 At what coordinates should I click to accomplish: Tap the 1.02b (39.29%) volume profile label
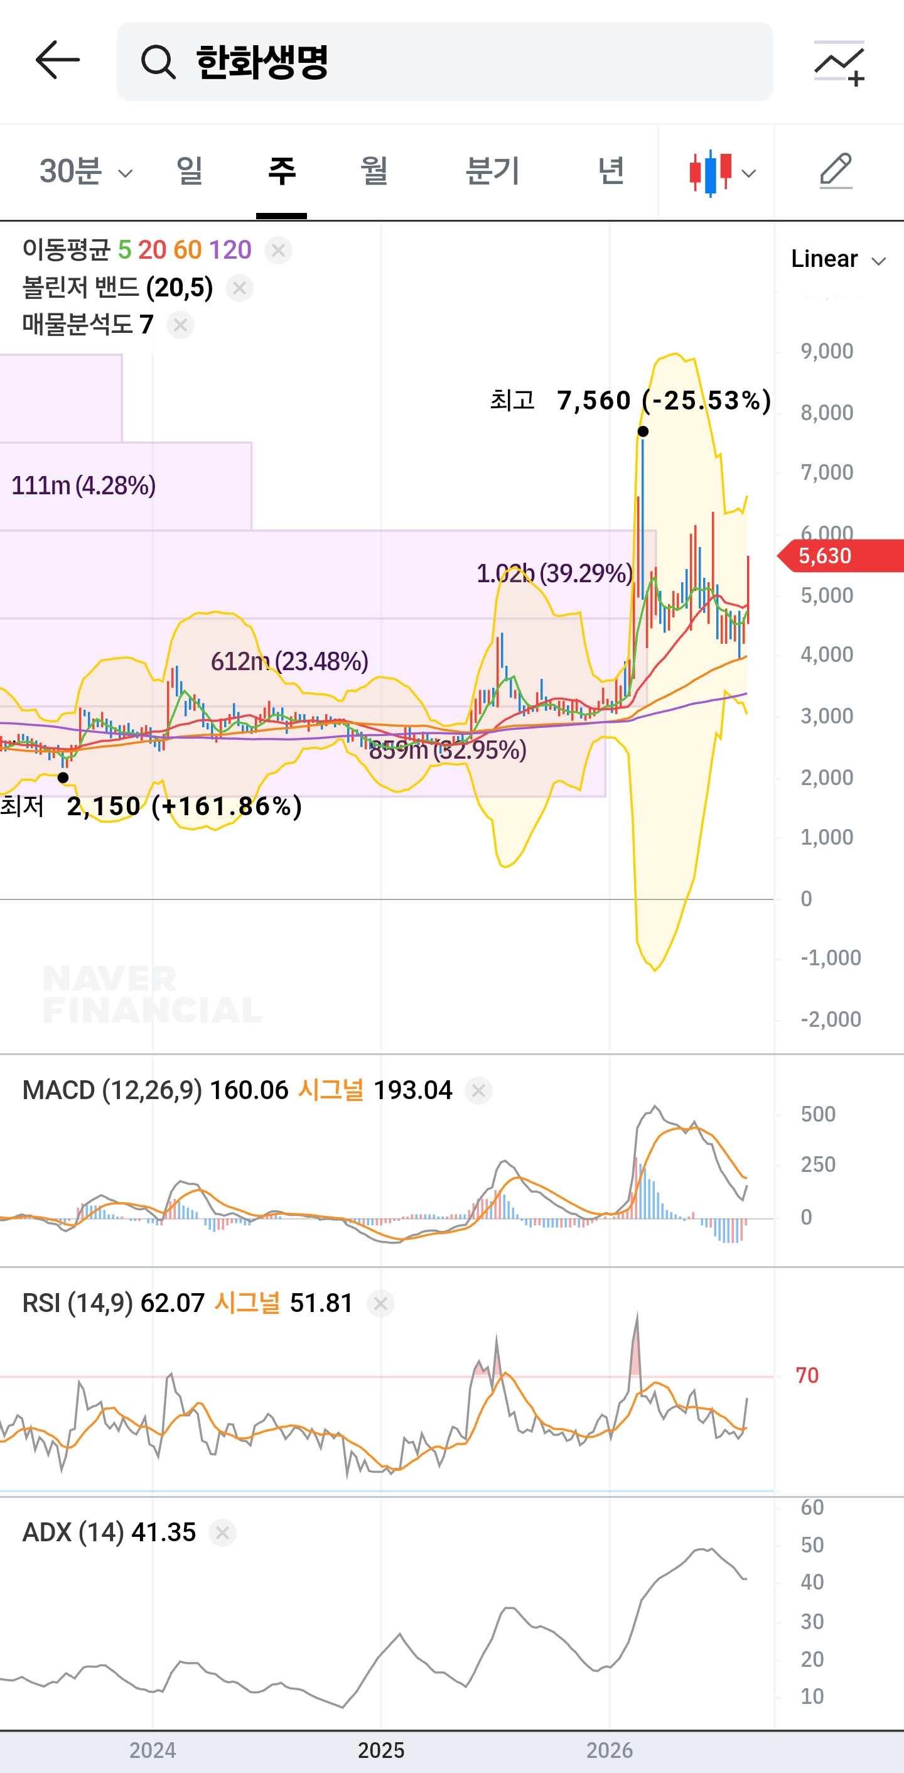pyautogui.click(x=554, y=573)
